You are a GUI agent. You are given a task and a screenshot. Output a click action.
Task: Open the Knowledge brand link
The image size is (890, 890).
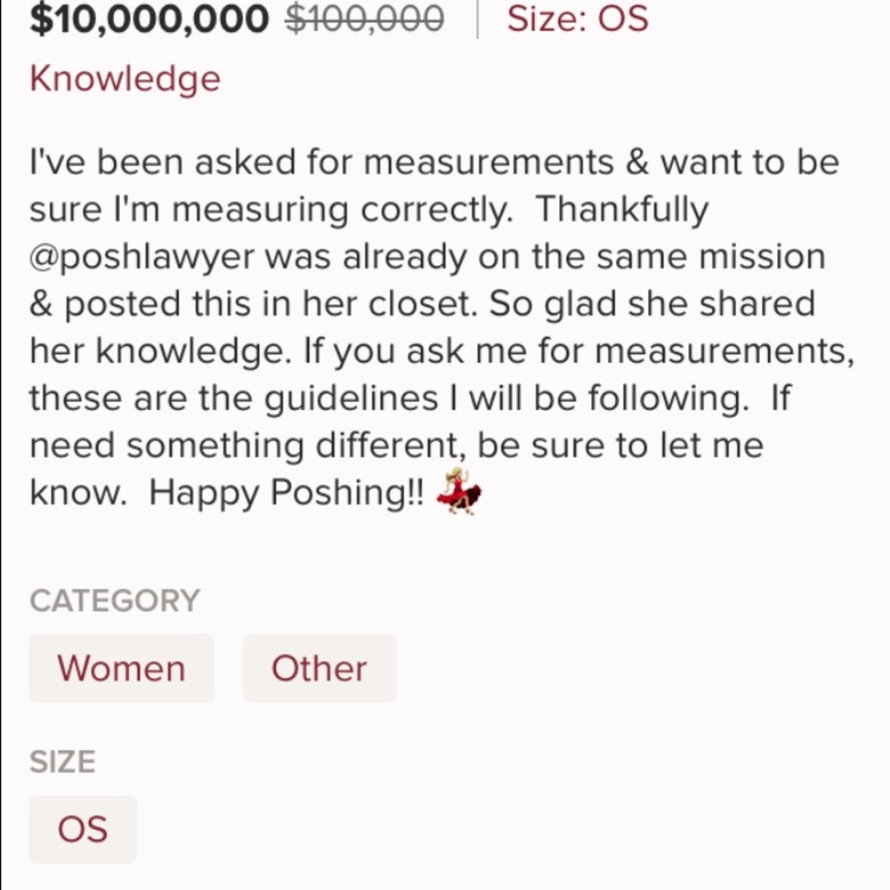tap(125, 79)
